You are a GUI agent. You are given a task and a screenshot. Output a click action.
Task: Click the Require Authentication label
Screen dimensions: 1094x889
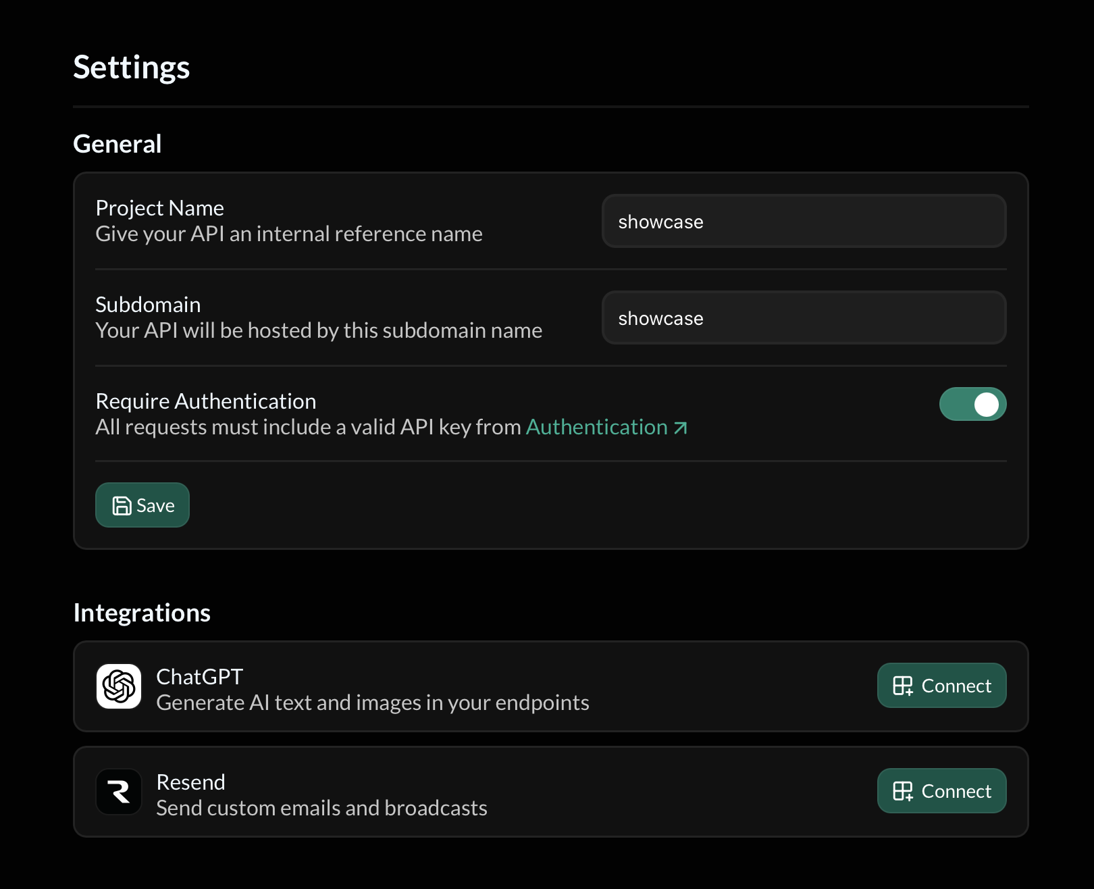pos(206,401)
